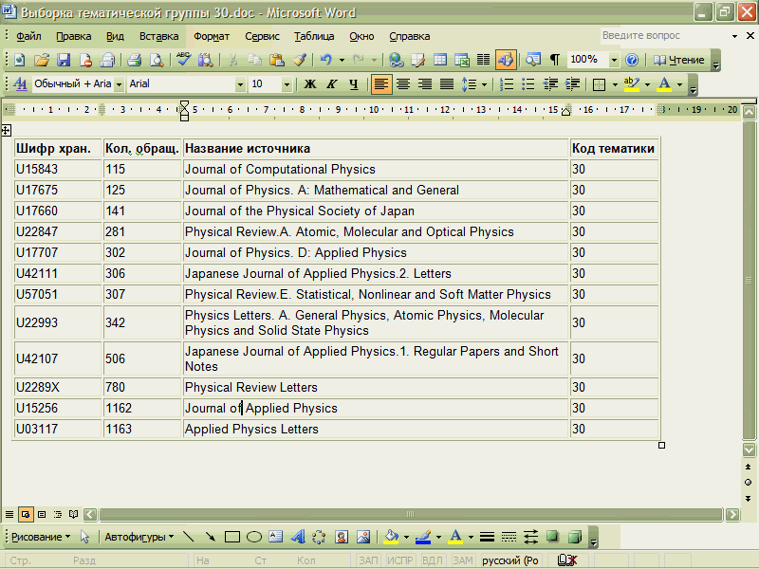The width and height of the screenshot is (759, 569).
Task: Toggle italic formatting (К)
Action: (x=332, y=84)
